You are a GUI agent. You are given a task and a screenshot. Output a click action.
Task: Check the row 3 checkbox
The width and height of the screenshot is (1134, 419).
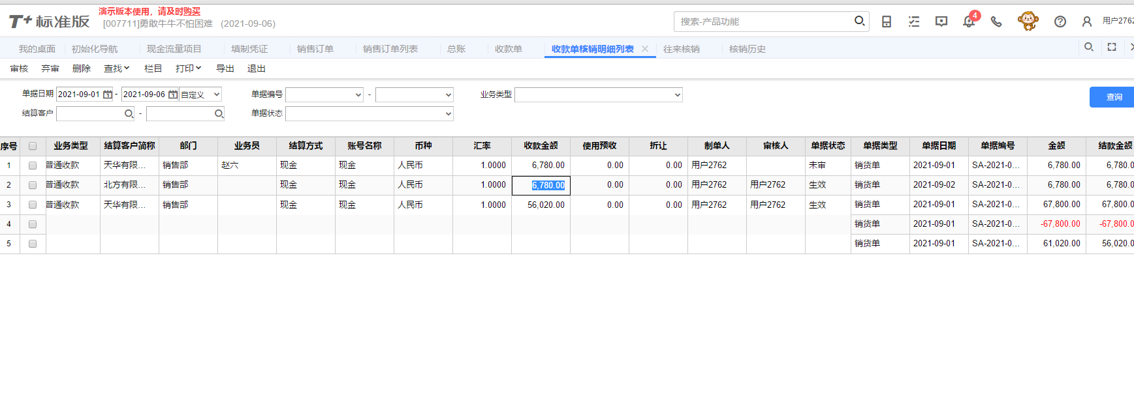pos(33,205)
